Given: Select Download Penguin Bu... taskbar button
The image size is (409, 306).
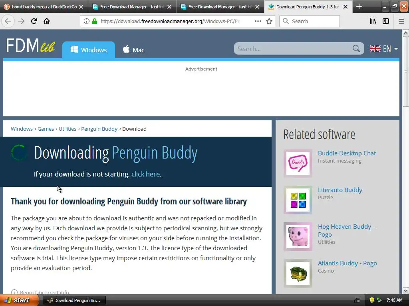Looking at the screenshot, I should pos(74,300).
